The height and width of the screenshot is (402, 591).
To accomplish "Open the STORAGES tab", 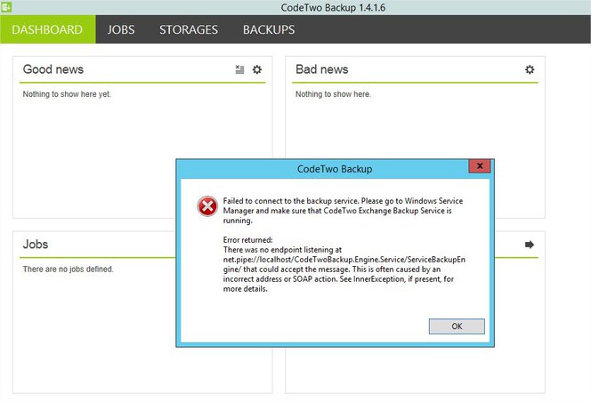I will pos(189,29).
